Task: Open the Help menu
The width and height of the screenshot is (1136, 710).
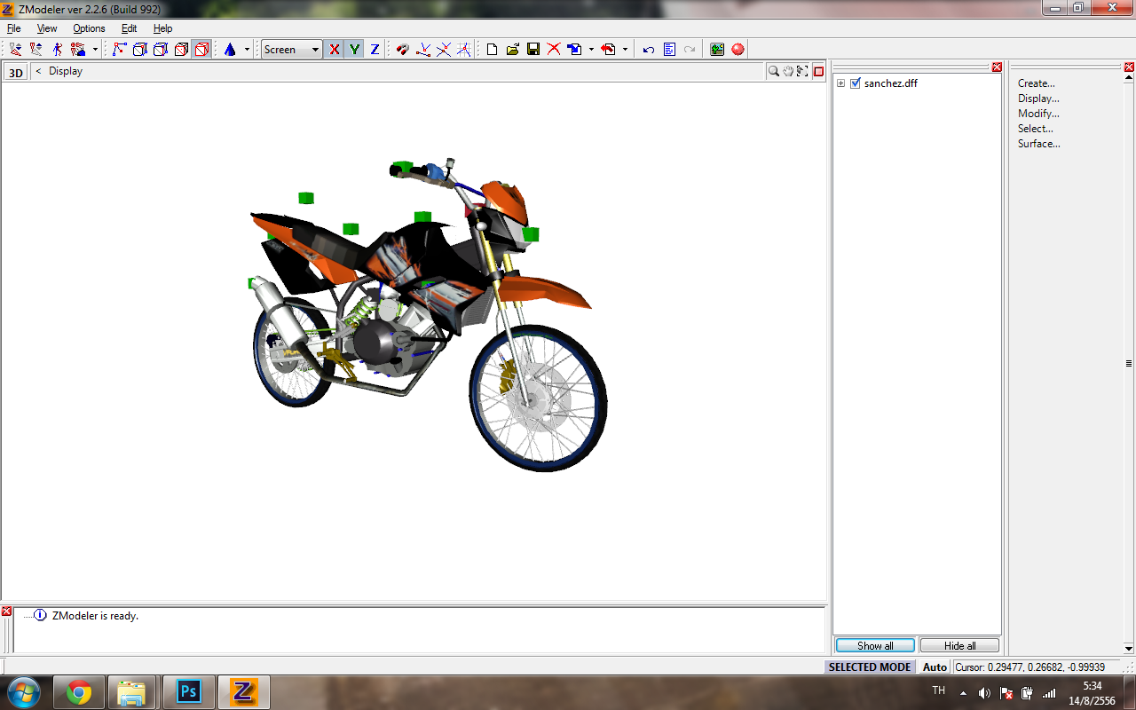Action: coord(163,28)
